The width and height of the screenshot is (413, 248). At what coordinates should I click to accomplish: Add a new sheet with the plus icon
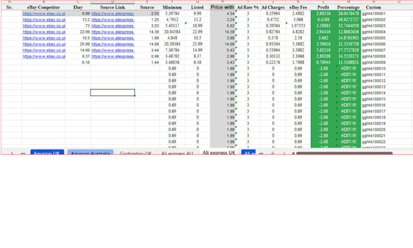pyautogui.click(x=273, y=153)
